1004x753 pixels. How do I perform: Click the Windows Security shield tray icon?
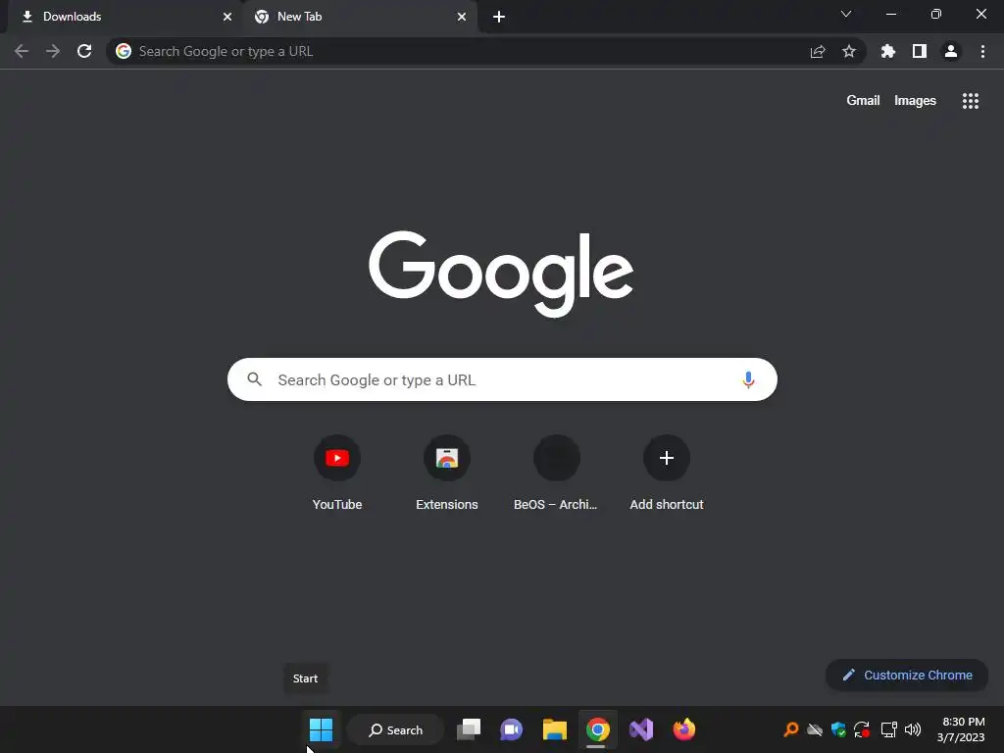point(838,729)
